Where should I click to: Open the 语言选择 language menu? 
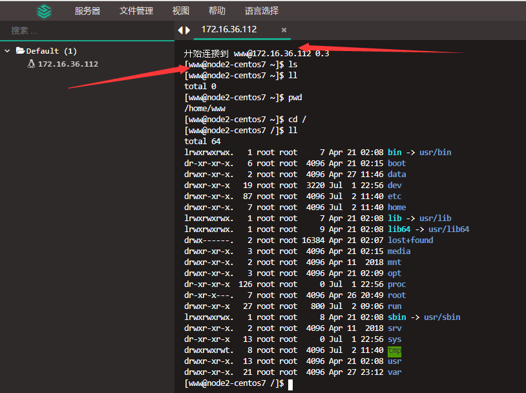(262, 11)
